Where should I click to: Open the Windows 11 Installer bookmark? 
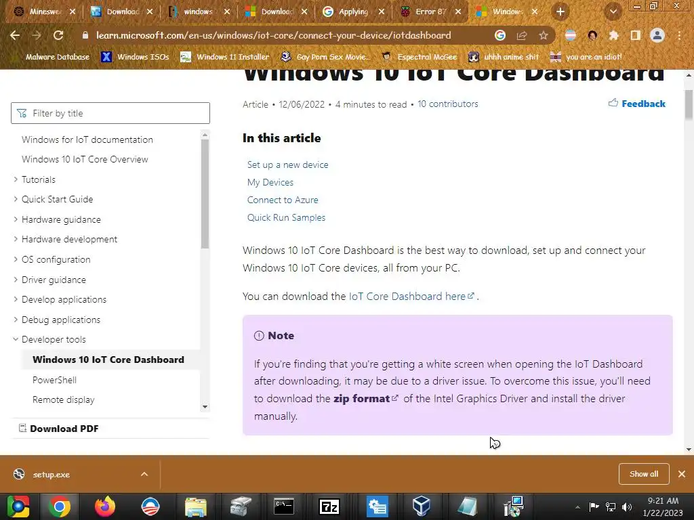[x=225, y=57]
